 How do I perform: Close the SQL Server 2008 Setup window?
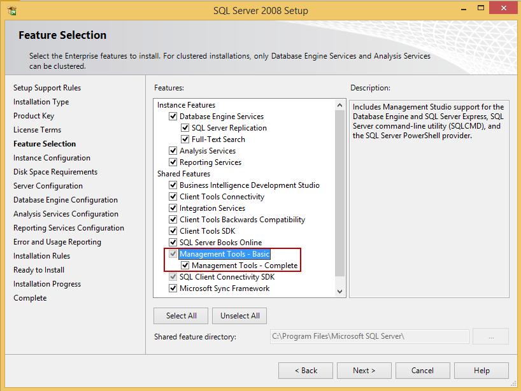504,8
